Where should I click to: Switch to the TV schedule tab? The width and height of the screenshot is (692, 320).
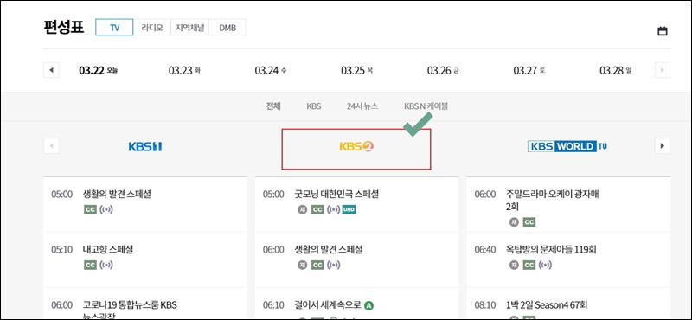coord(115,28)
